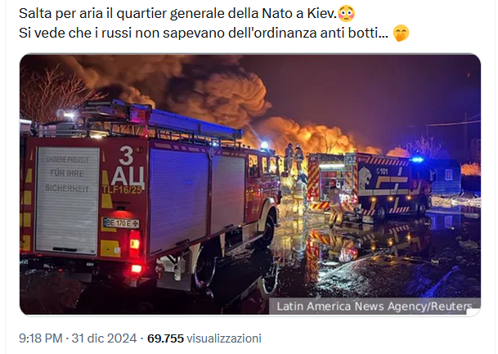Click the hand-over-mouth emoji in the tweet
498x354 pixels.
point(401,33)
